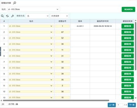Open site dropdown in row 11
This screenshot has height=108, width=137.
point(31,86)
